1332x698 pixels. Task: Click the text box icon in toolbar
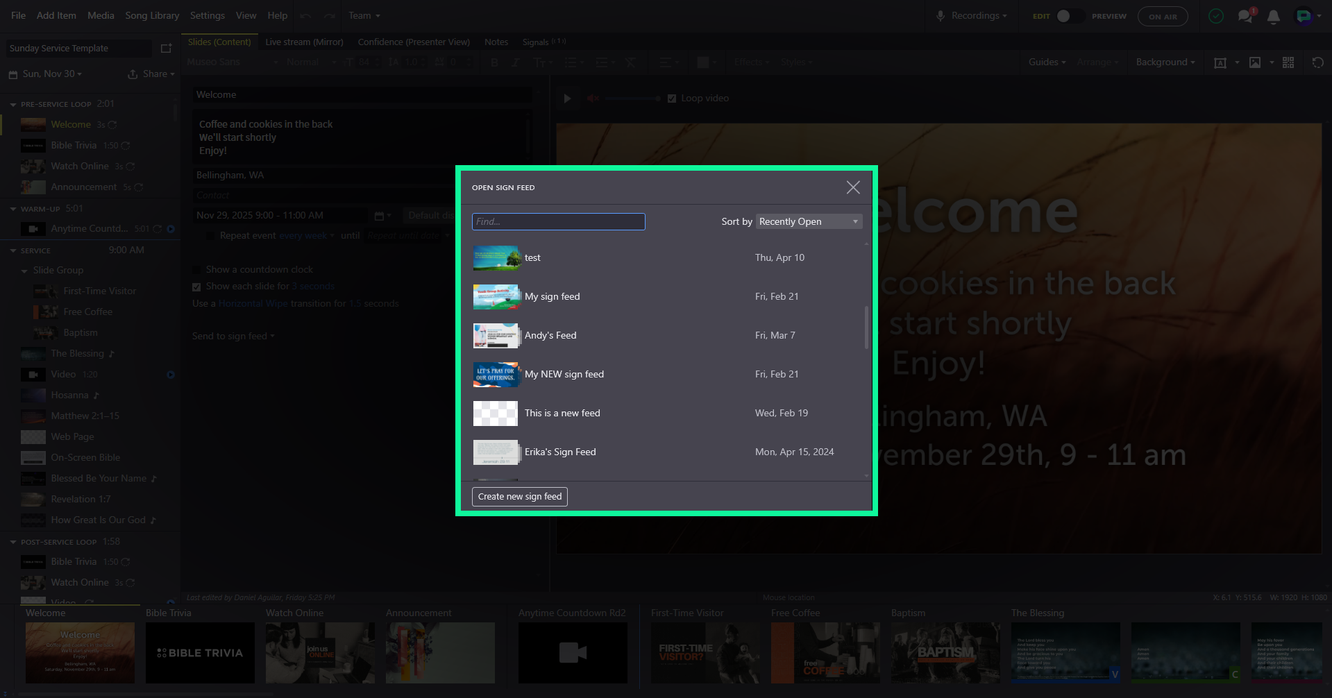tap(1220, 62)
